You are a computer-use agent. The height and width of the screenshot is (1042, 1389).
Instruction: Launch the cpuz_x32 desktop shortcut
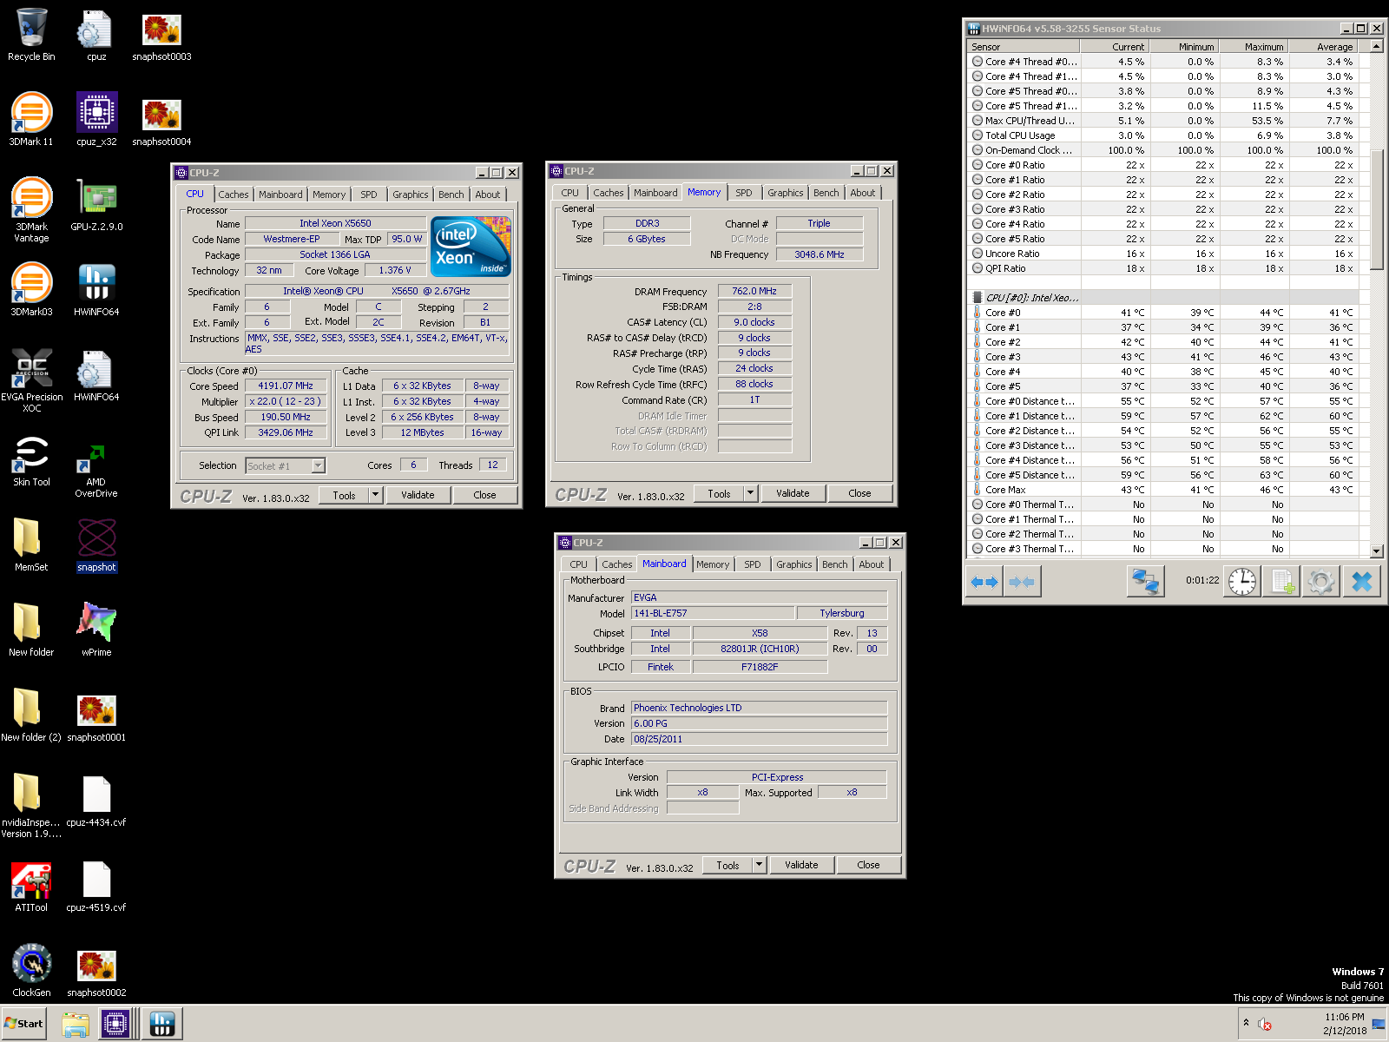96,120
